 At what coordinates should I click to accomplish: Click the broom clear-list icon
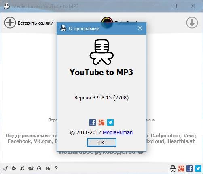coord(5,168)
